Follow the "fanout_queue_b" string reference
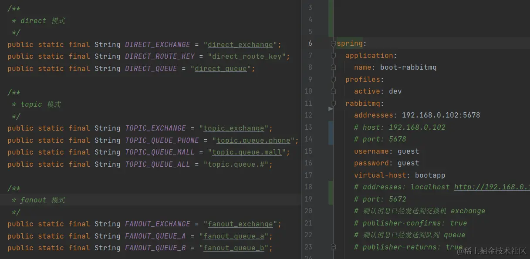Image resolution: width=530 pixels, height=259 pixels. click(x=234, y=248)
